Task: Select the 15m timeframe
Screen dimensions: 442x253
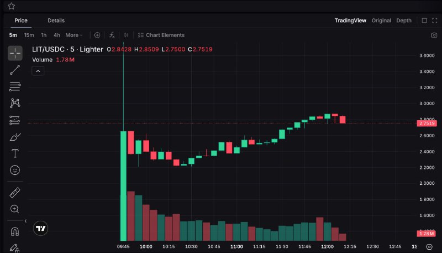Action: (x=29, y=35)
